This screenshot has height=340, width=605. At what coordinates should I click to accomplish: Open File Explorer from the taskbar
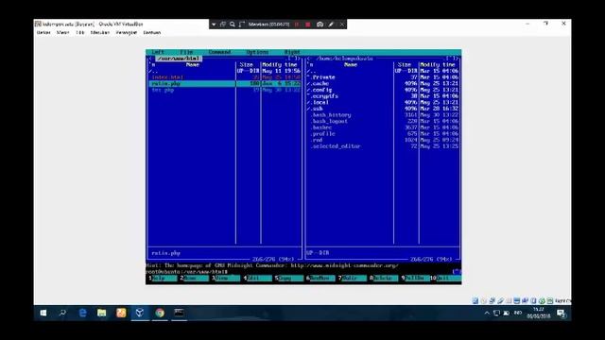pyautogui.click(x=102, y=313)
